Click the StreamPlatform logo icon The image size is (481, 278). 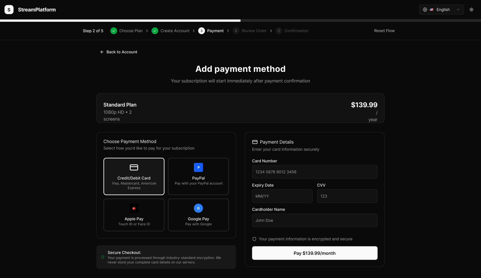point(9,9)
